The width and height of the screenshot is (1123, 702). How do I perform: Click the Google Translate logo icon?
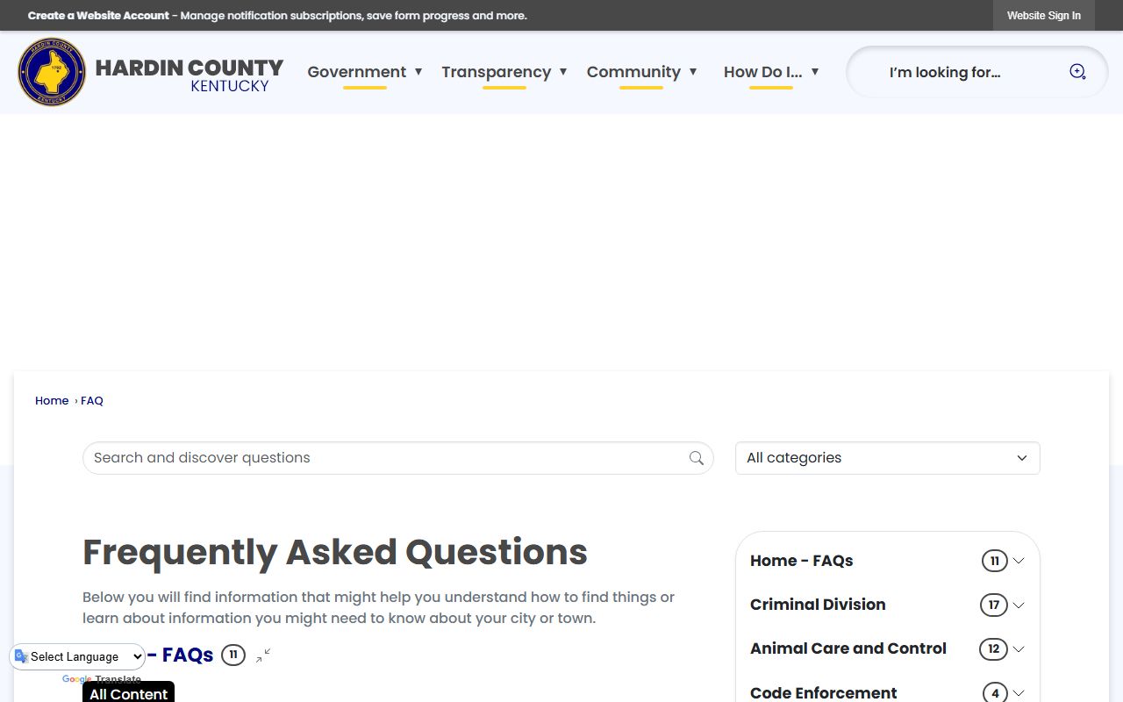pos(21,656)
